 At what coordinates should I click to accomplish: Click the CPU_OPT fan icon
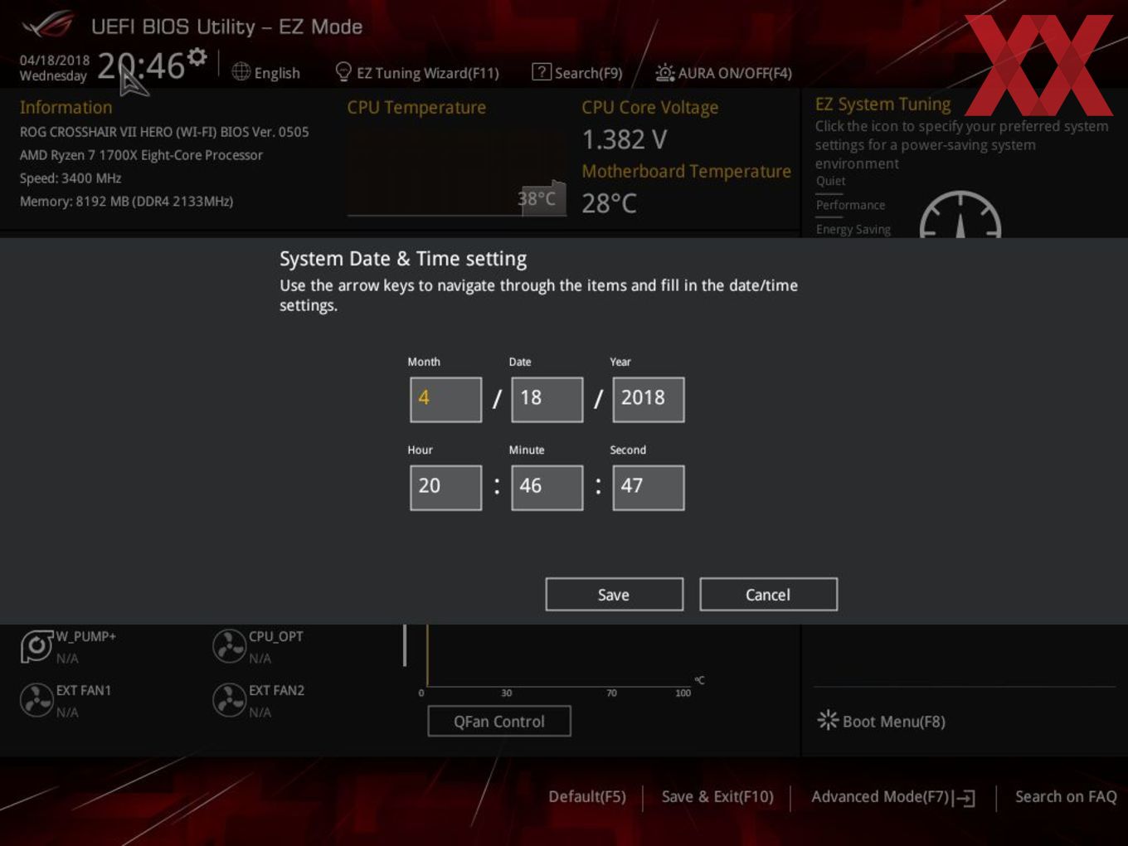pyautogui.click(x=229, y=646)
